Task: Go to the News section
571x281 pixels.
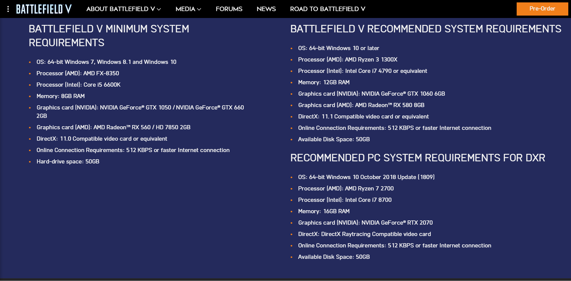Action: [266, 9]
